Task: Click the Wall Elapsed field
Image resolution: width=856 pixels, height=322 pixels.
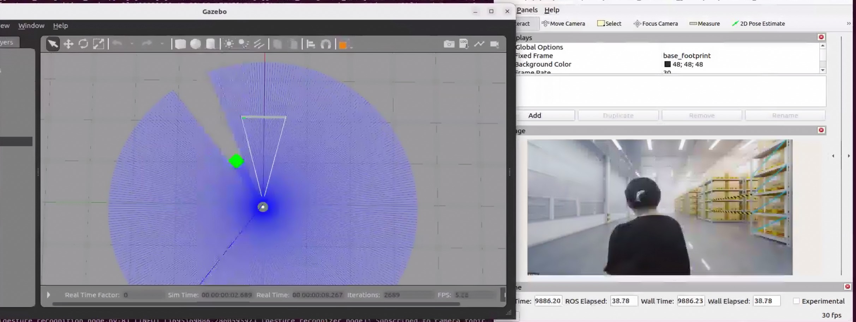Action: tap(766, 301)
